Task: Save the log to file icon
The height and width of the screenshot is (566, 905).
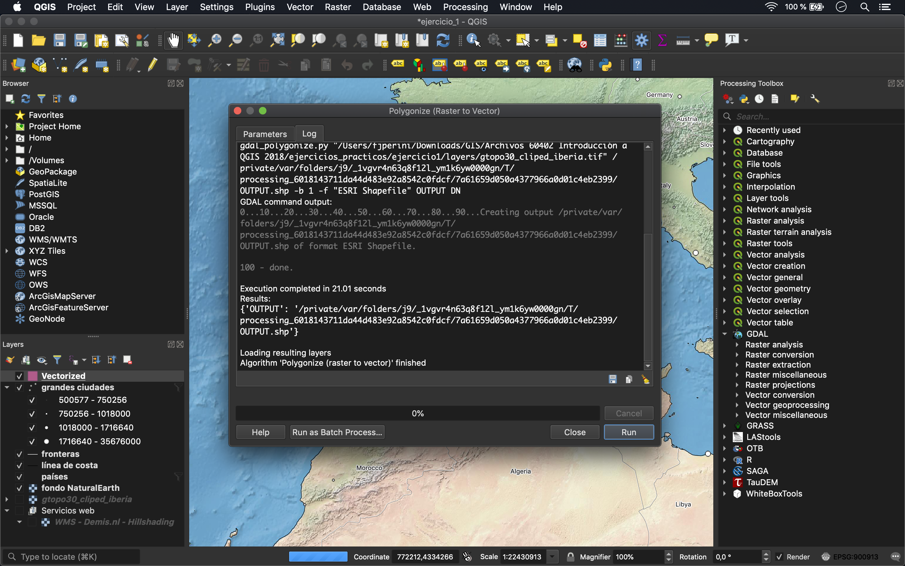Action: point(612,379)
